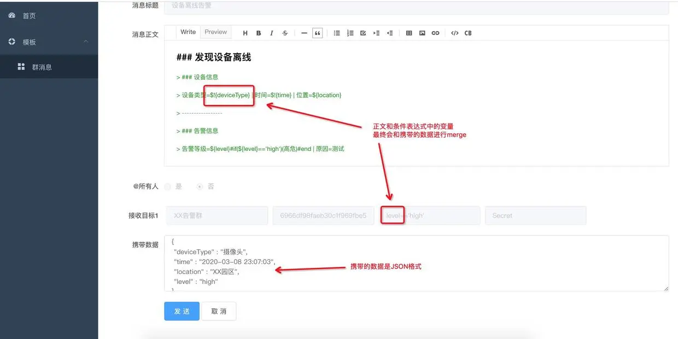Insert unordered bullet list
The image size is (678, 339).
tap(337, 33)
